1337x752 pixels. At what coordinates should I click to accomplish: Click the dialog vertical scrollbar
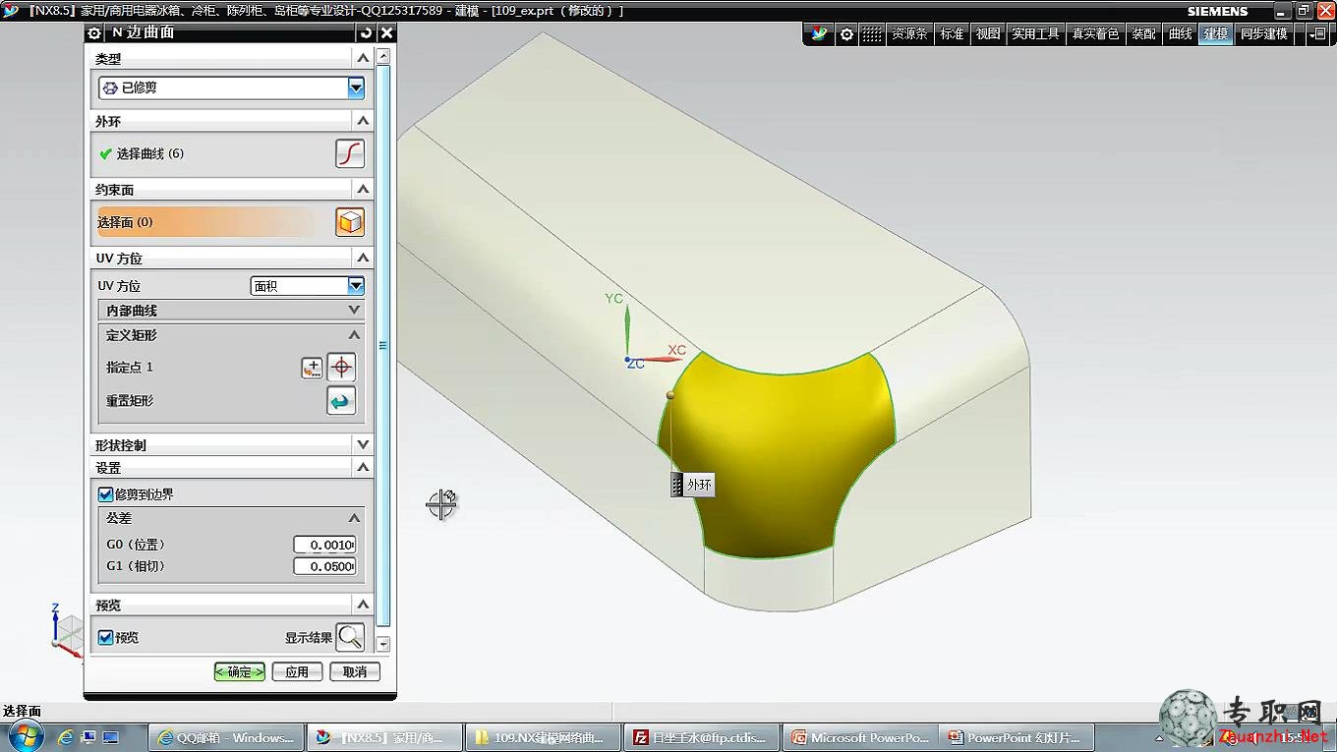(383, 344)
